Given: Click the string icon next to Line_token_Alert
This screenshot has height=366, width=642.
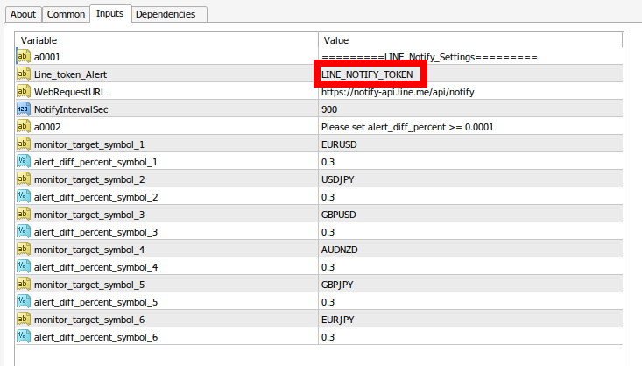Looking at the screenshot, I should [x=23, y=74].
